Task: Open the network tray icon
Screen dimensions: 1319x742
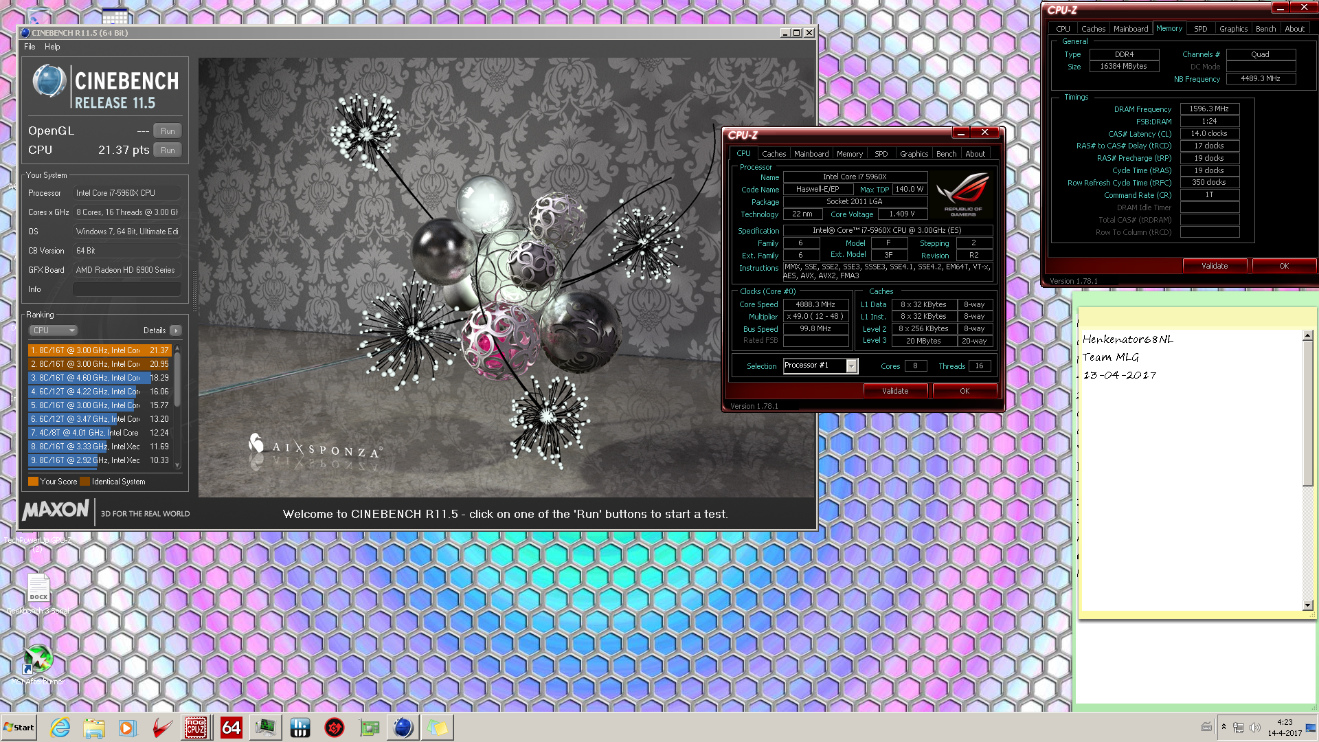Action: (1239, 728)
